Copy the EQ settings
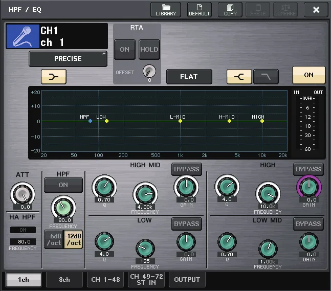This screenshot has width=331, height=291. click(x=230, y=10)
